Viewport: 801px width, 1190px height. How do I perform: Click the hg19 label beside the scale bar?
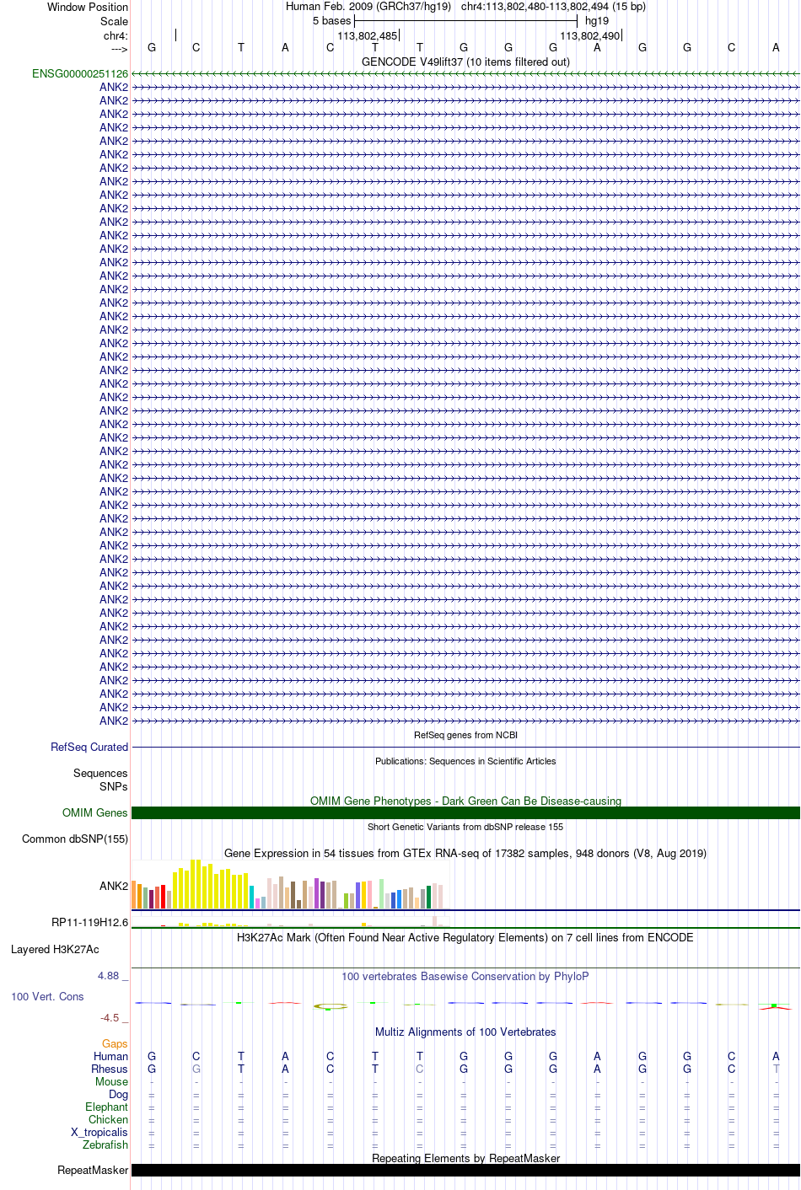[597, 20]
